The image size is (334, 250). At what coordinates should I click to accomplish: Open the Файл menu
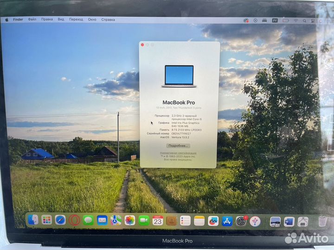point(32,19)
